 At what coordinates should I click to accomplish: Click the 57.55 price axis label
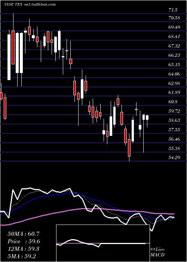(x=174, y=130)
